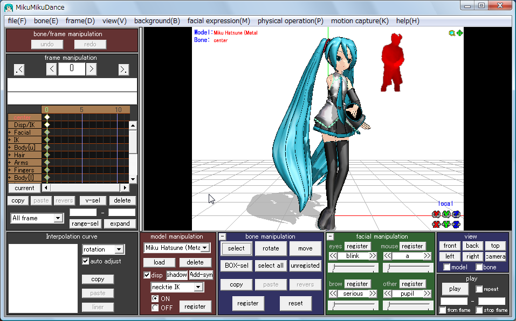Select the IK OFF radio button
The width and height of the screenshot is (516, 321).
(x=155, y=308)
